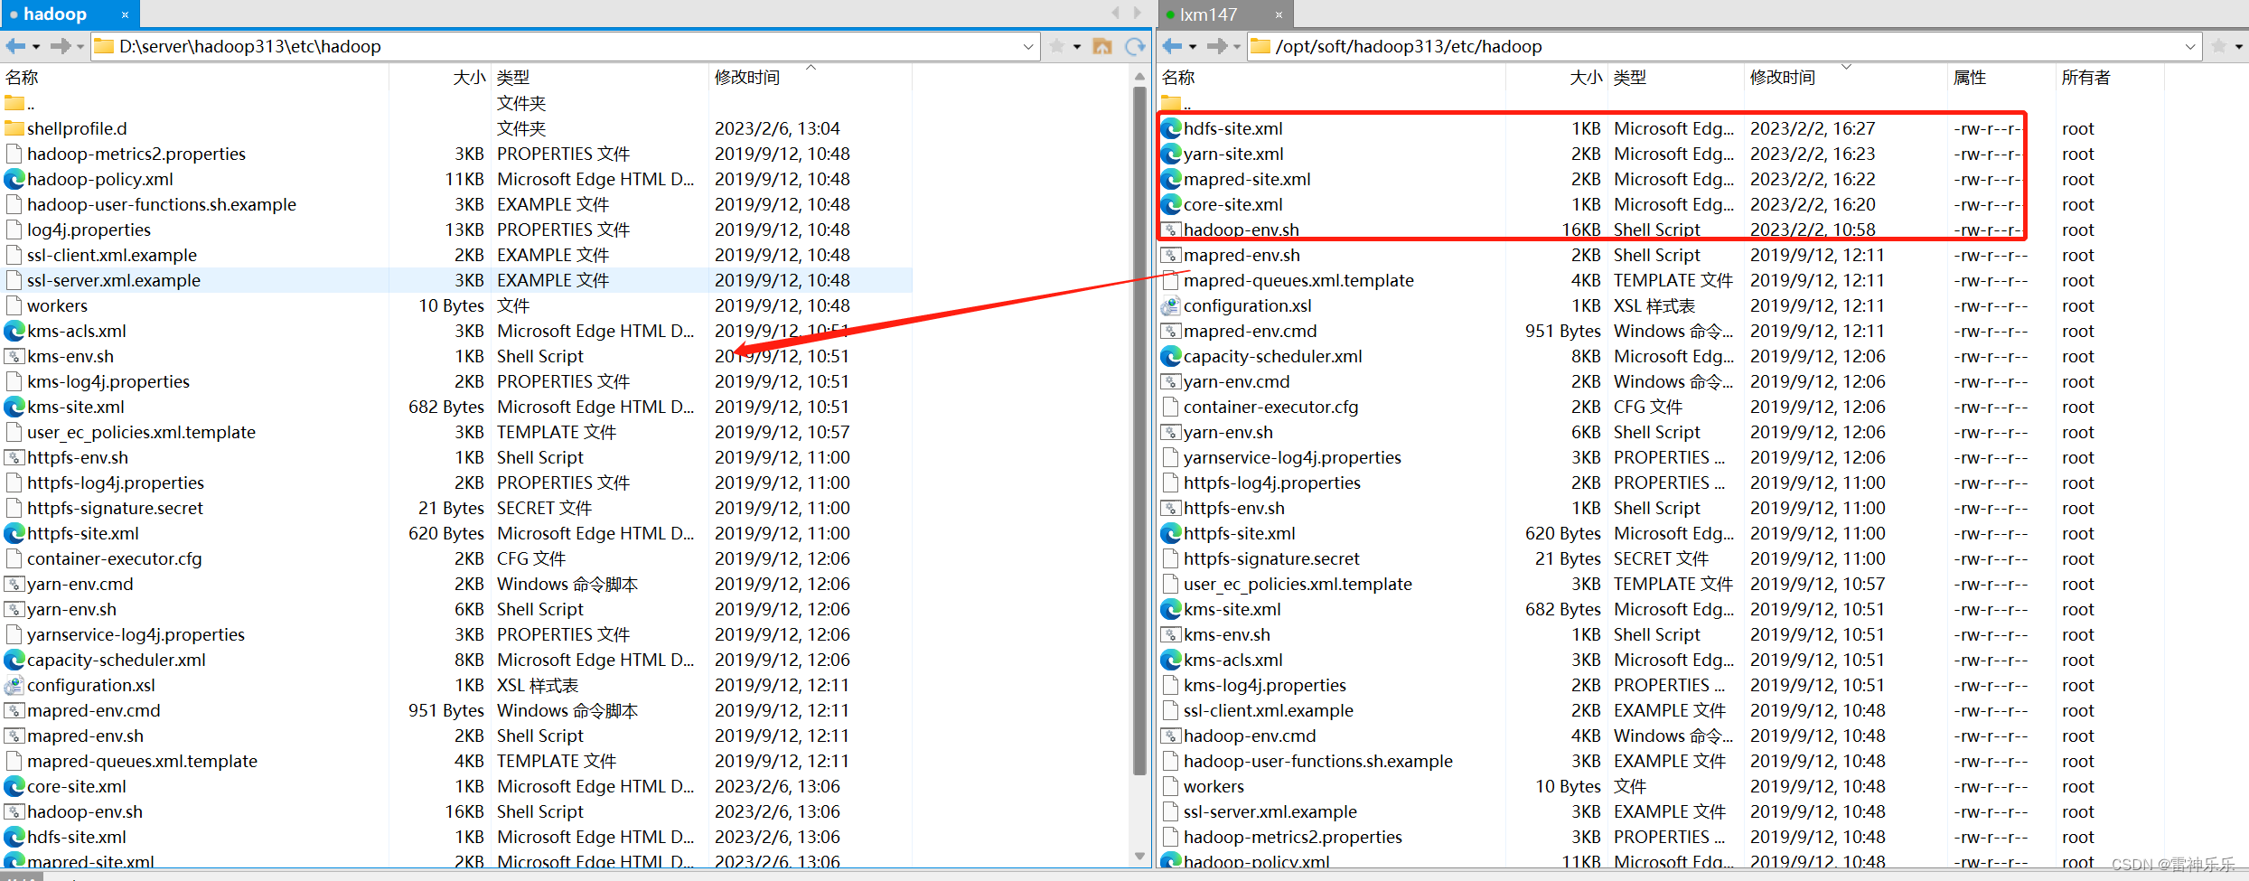Click the back navigation arrow in left pane

click(x=14, y=46)
